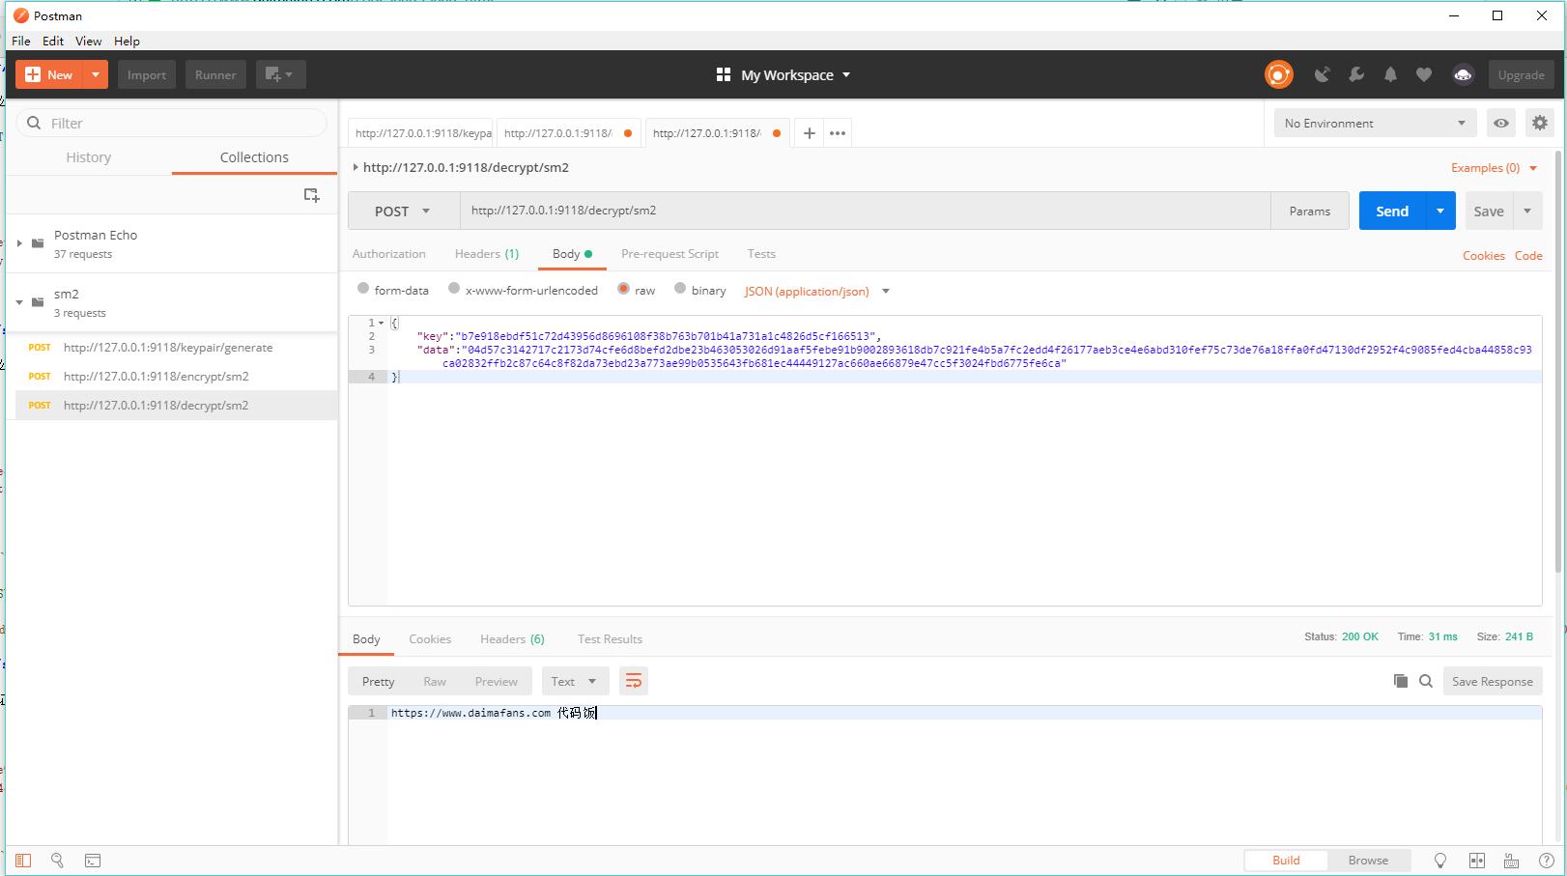Switch to the History tab
Viewport: 1567px width, 876px height.
[x=88, y=157]
